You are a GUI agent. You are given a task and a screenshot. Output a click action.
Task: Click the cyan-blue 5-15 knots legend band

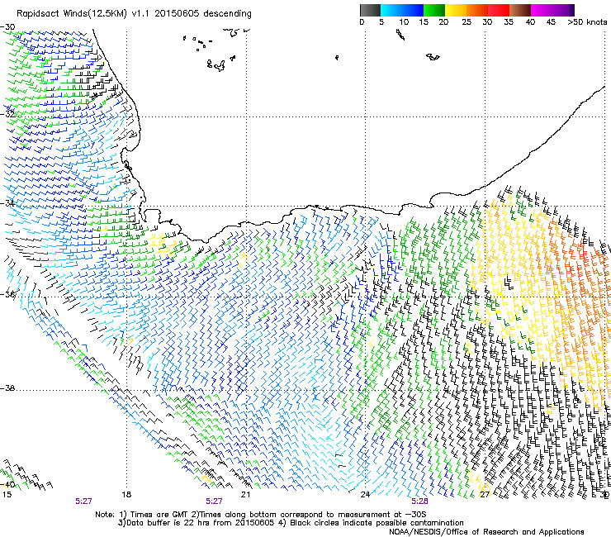pos(402,10)
